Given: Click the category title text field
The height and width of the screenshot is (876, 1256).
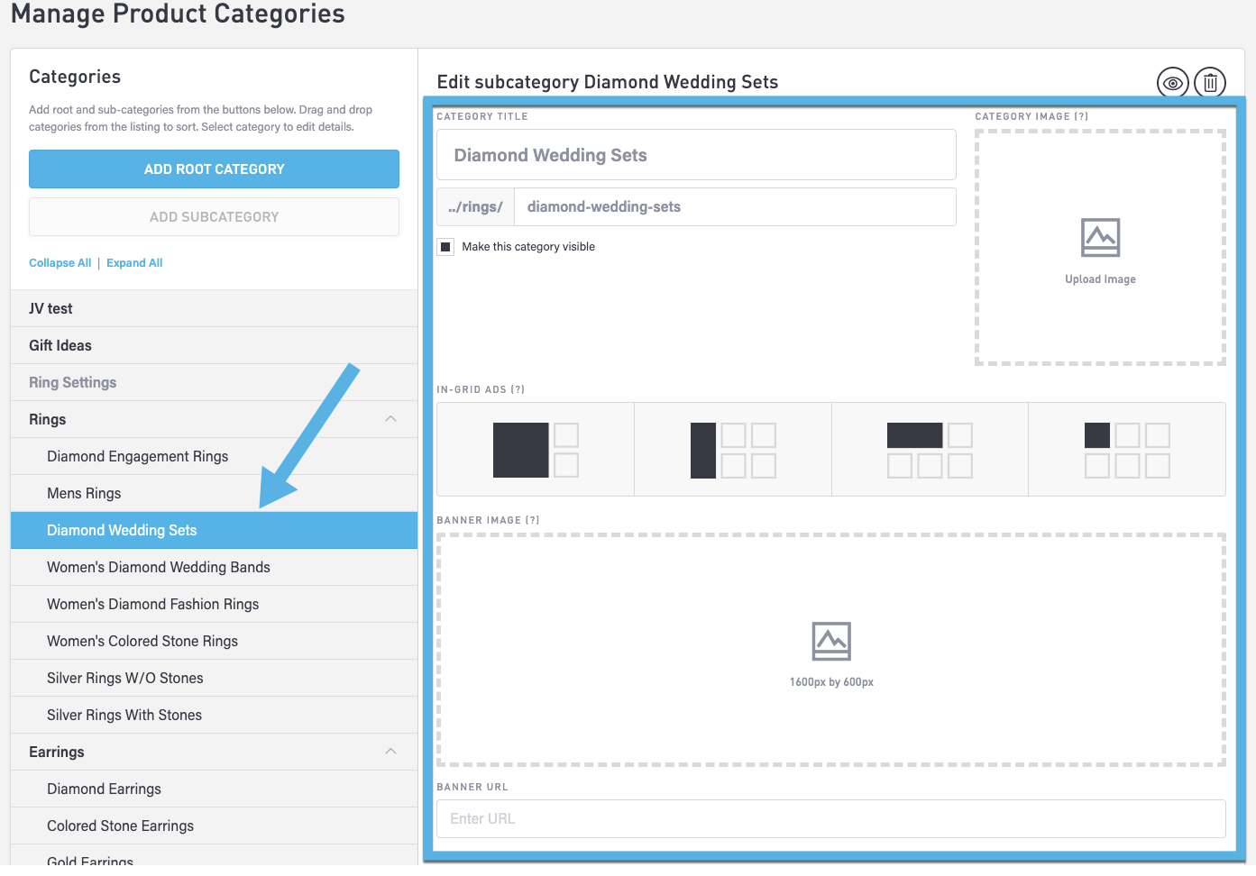Looking at the screenshot, I should (695, 155).
